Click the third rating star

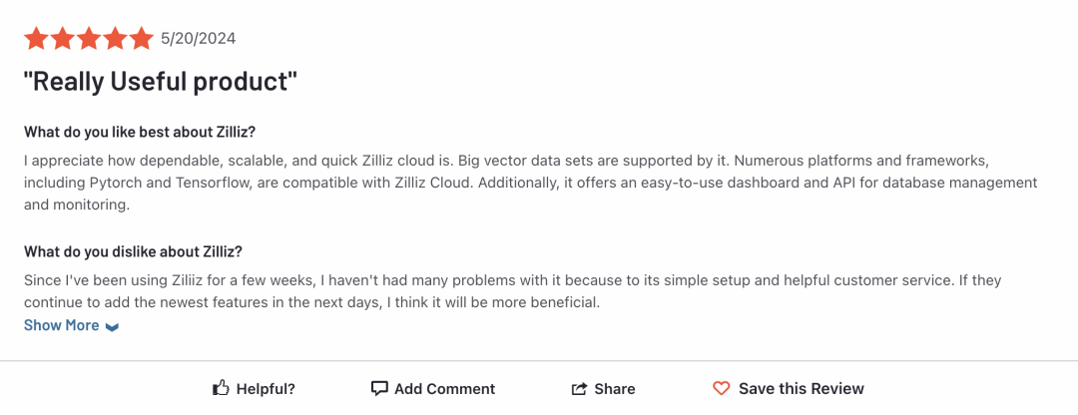89,39
